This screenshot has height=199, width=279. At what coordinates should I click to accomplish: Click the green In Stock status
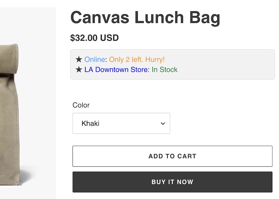[x=165, y=69]
